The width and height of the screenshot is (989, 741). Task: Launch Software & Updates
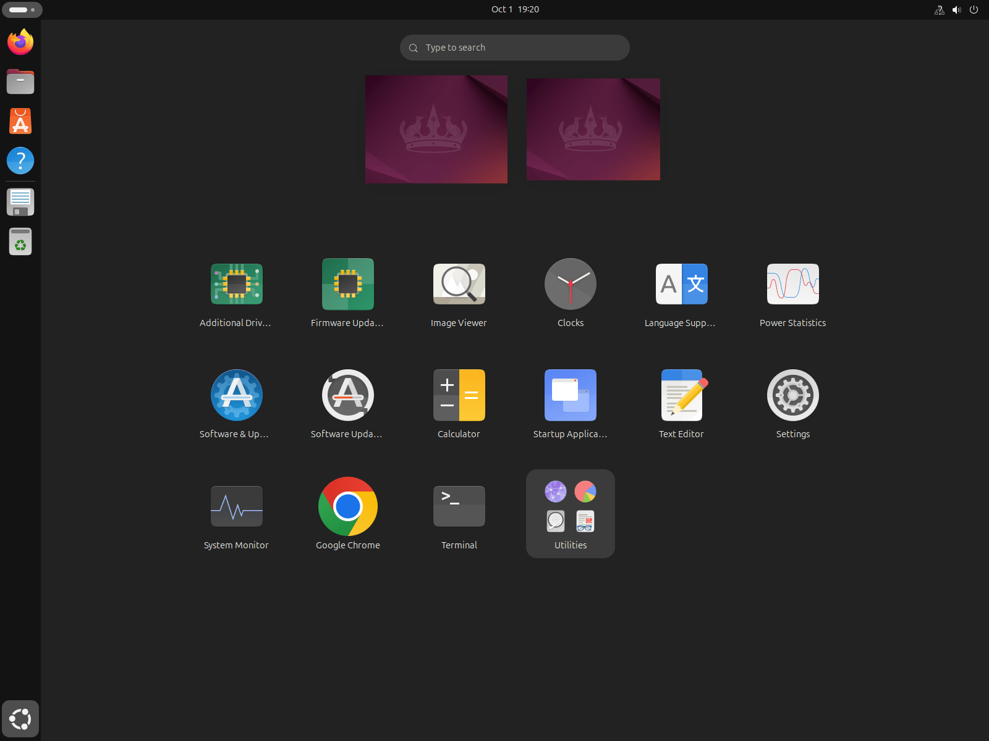pyautogui.click(x=236, y=396)
